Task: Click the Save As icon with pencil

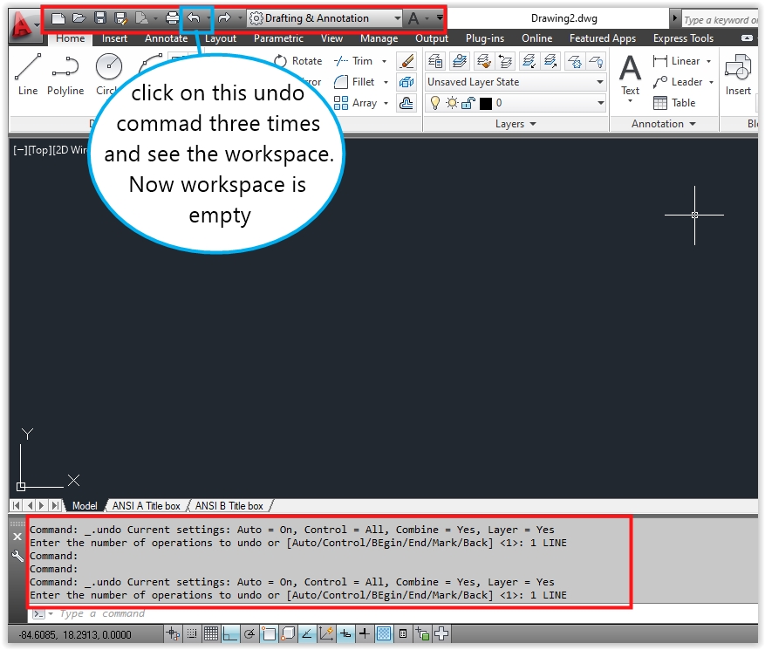Action: [x=120, y=18]
